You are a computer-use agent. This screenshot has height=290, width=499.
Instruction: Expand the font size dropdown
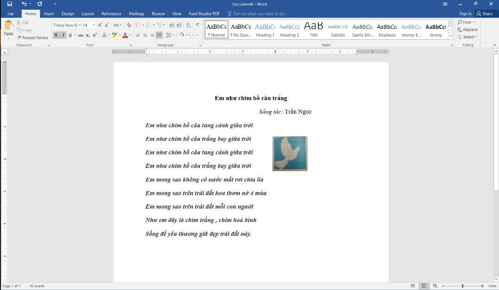pyautogui.click(x=94, y=25)
